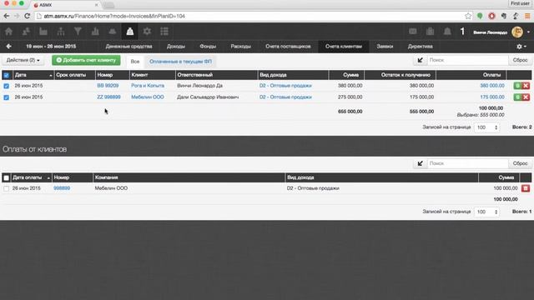534x300 pixels.
Task: Uncheck the checkbox for invoice ZZ 998899
Action: 6,97
